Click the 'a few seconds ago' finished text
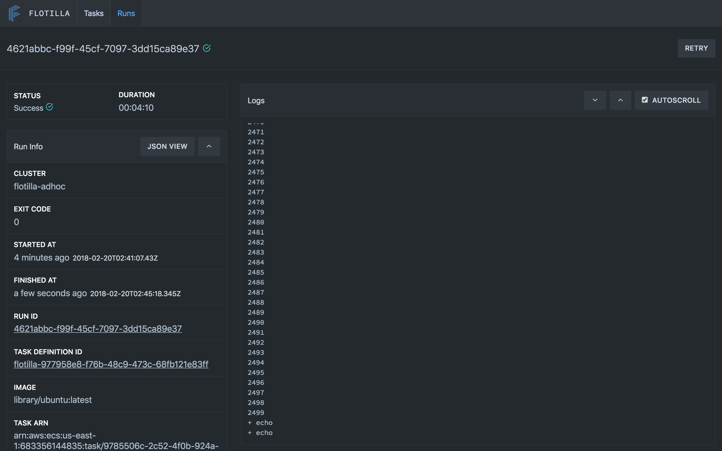This screenshot has width=722, height=451. [50, 293]
